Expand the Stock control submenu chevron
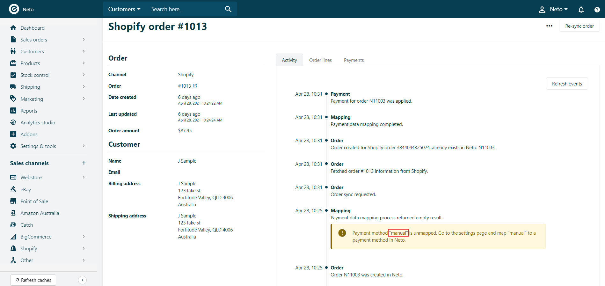This screenshot has width=605, height=286. click(x=84, y=75)
